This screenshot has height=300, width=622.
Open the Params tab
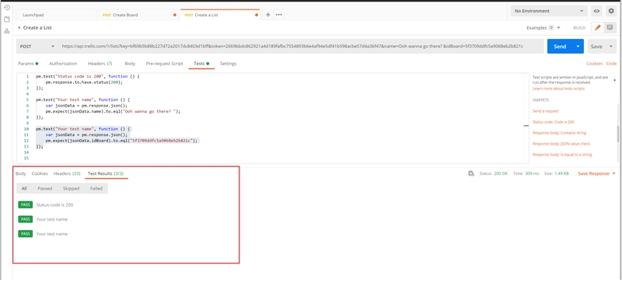(28, 64)
